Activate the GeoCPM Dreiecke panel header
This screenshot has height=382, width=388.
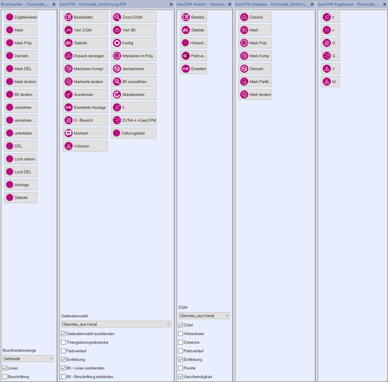pyautogui.click(x=272, y=4)
